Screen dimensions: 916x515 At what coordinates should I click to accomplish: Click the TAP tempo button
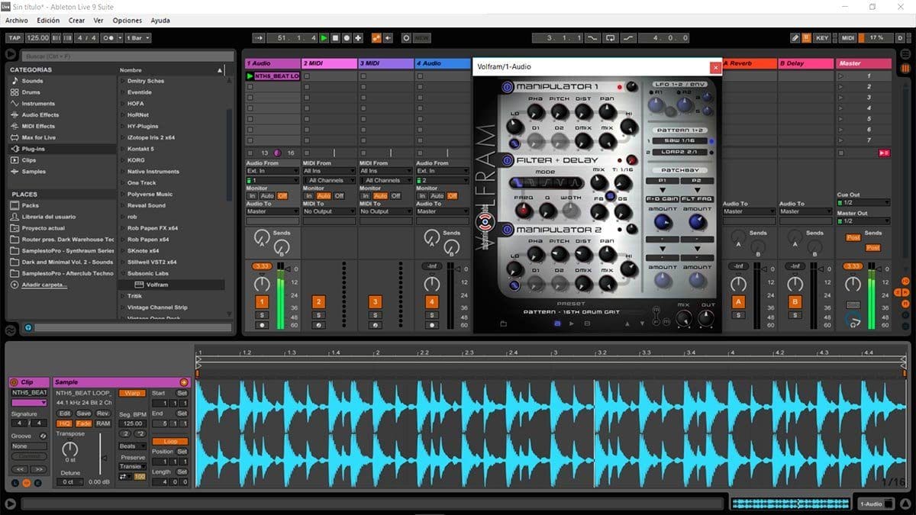click(x=15, y=37)
